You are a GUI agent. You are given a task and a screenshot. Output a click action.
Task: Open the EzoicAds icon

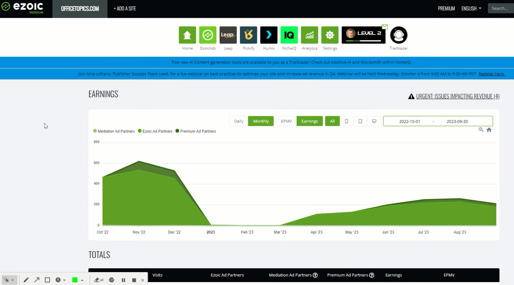coord(208,35)
